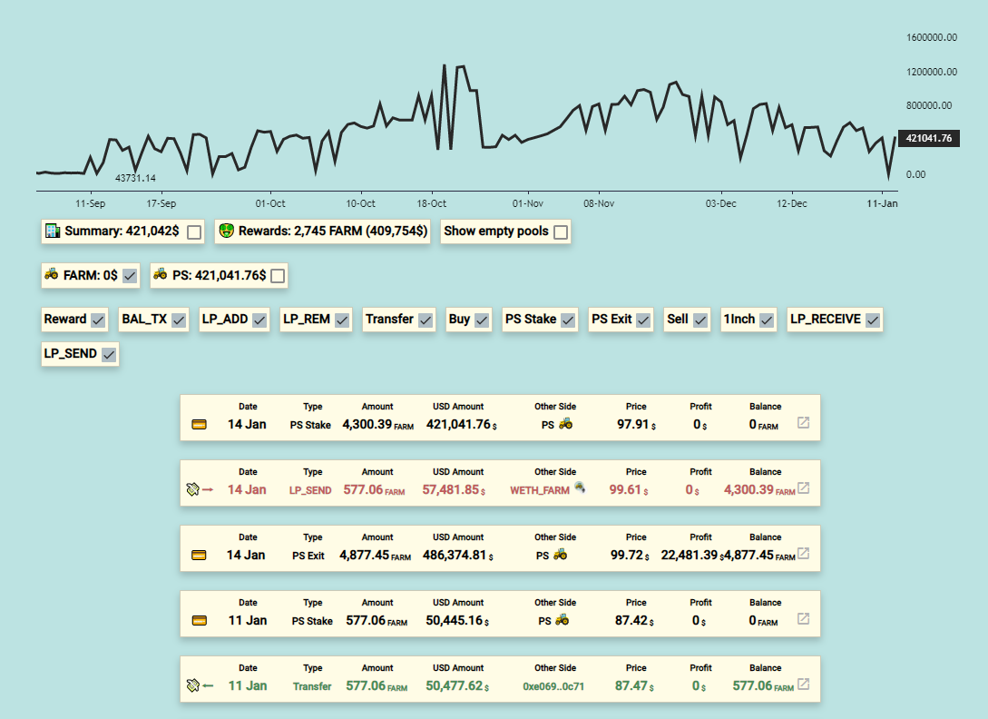
Task: Uncheck the Sell filter
Action: pyautogui.click(x=700, y=320)
